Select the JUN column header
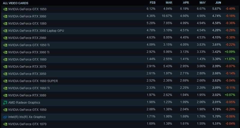Screen dimensions: 240x128 (x=218, y=3)
